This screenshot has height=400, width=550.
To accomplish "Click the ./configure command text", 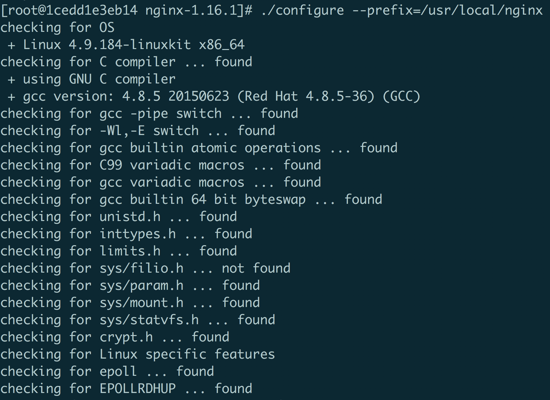I will [302, 10].
